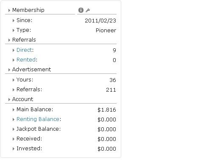Image resolution: width=217 pixels, height=163 pixels.
Task: Click arrow beside Advertisement heading
Action: point(9,70)
